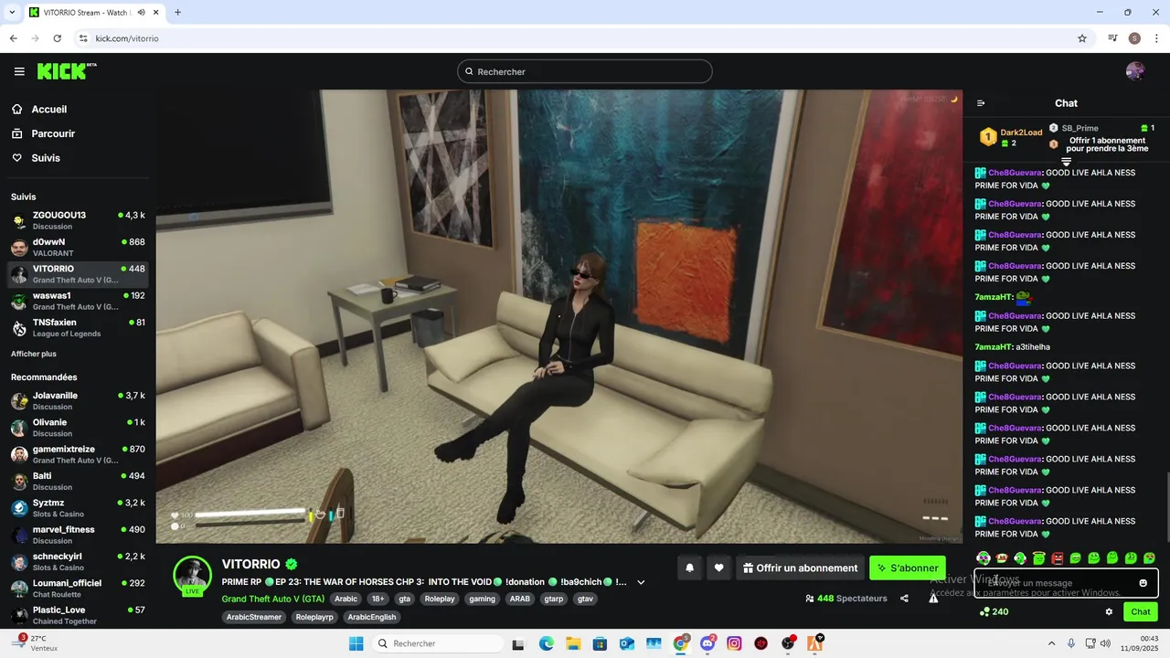Open d0wwN VALORANT channel
Viewport: 1170px width, 658px height.
(x=78, y=247)
